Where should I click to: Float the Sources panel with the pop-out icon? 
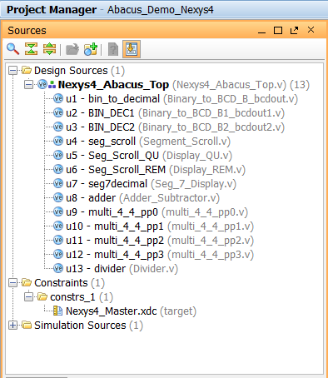[x=294, y=30]
